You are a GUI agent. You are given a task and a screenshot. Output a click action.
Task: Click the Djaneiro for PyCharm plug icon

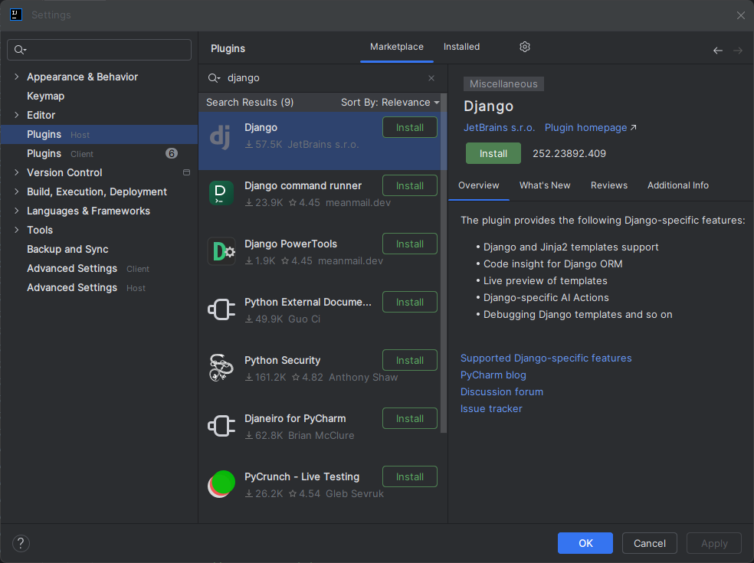tap(221, 426)
